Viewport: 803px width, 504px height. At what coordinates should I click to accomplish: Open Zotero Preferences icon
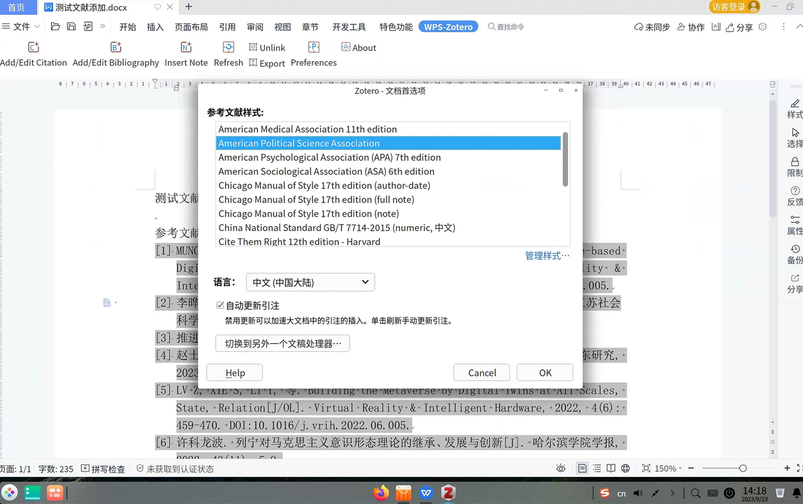coord(314,48)
